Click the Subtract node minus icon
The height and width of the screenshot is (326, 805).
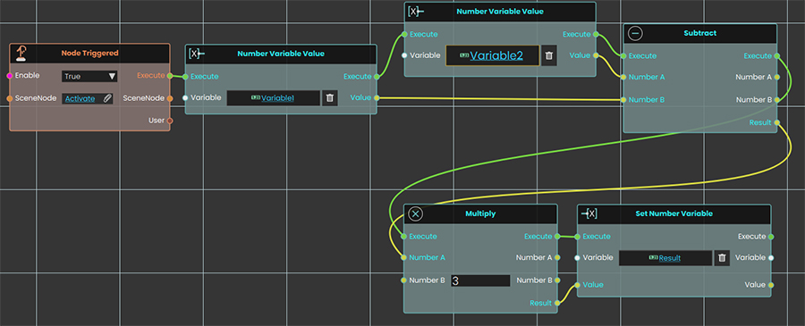click(635, 33)
